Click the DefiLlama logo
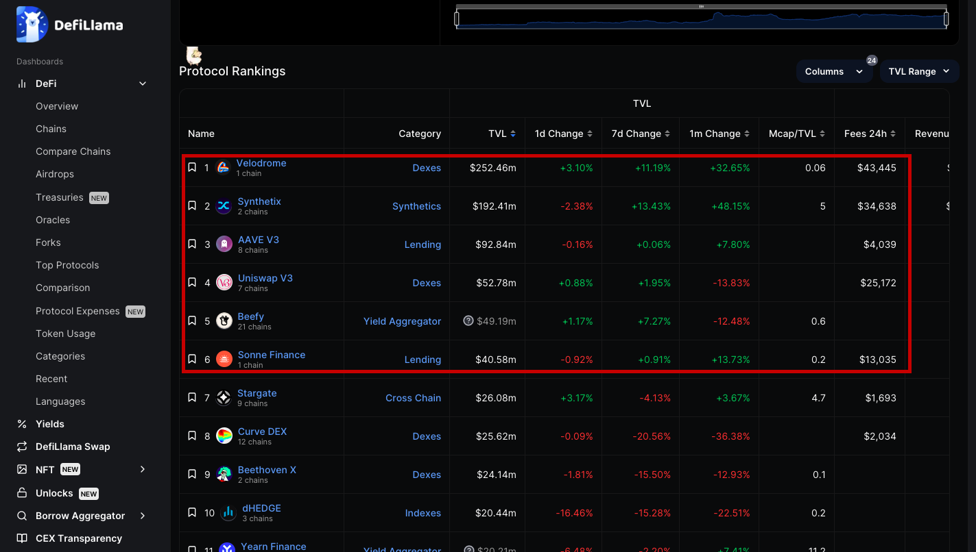Image resolution: width=976 pixels, height=552 pixels. (70, 25)
